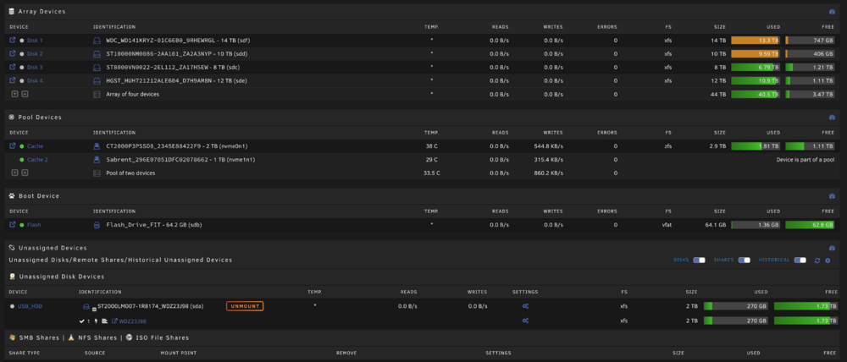This screenshot has height=362, width=847.
Task: Browse Disk 2 via its external-link icon
Action: [x=13, y=53]
